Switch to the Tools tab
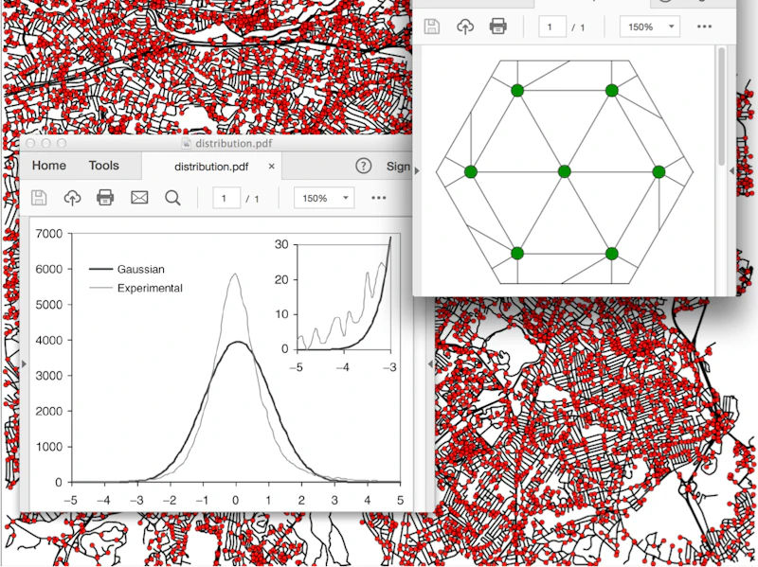Screen dimensions: 758x567 [104, 166]
